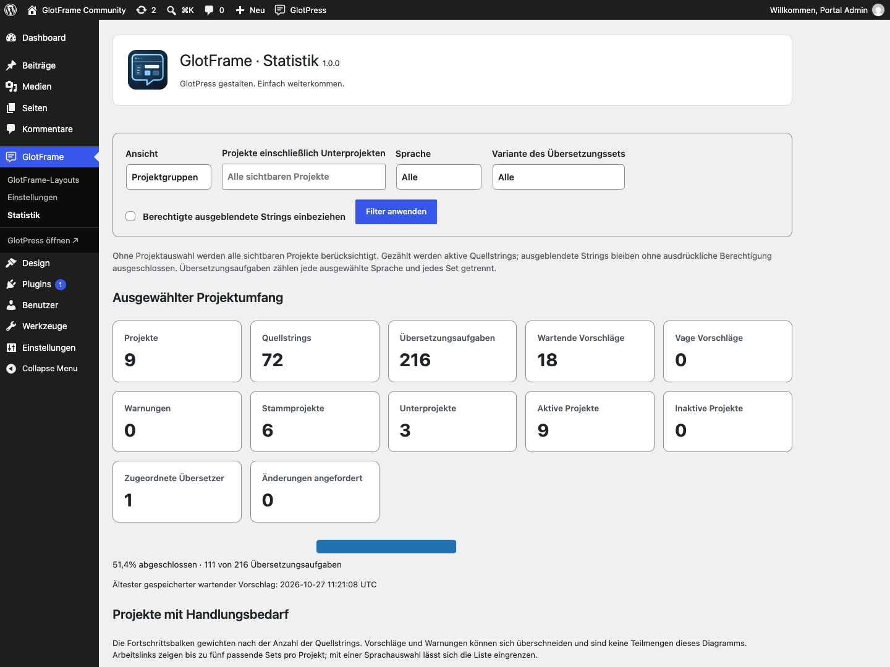
Task: Click the Medien media icon
Action: (11, 86)
